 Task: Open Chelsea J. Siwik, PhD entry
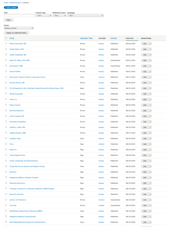click(17, 127)
